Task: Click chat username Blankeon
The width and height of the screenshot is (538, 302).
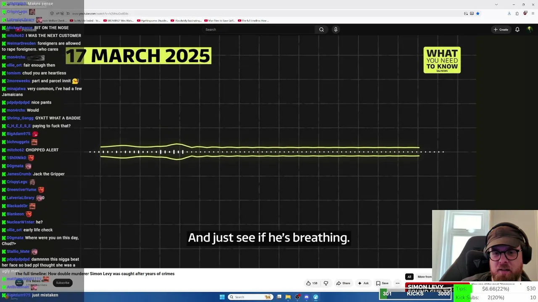Action: tap(15, 214)
